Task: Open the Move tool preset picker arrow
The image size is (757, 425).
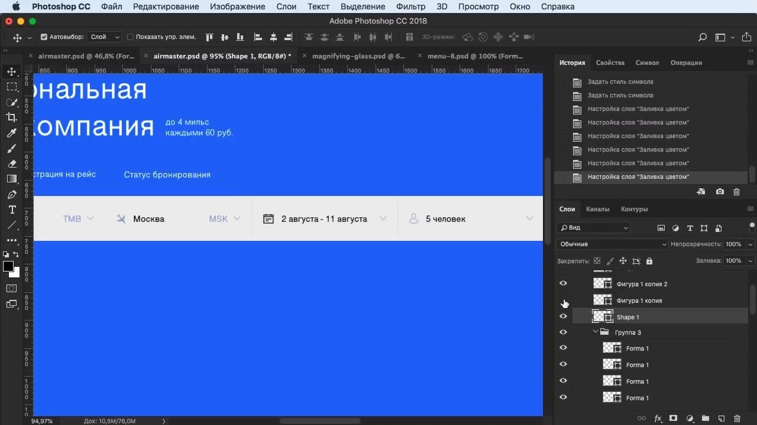Action: tap(29, 38)
